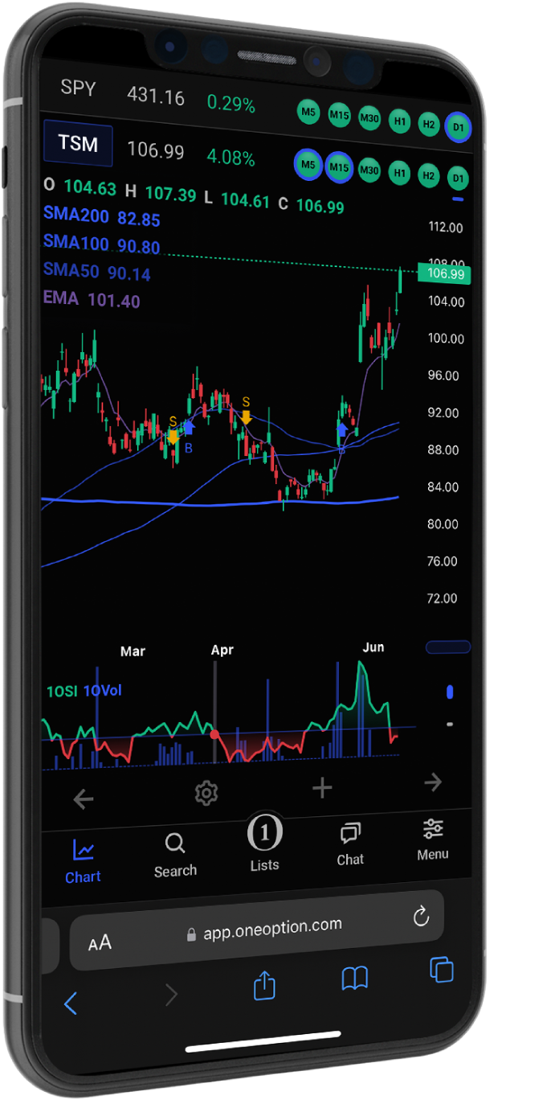This screenshot has height=1100, width=559.
Task: Go to previous chart with left arrow
Action: pos(84,799)
